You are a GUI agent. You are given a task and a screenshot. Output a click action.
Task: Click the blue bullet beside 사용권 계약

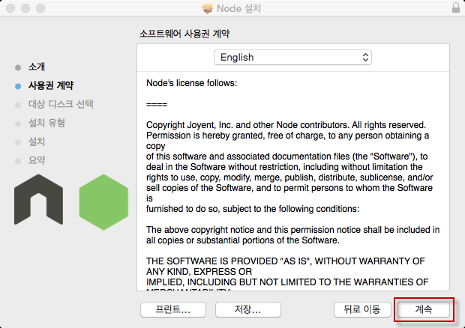(18, 86)
